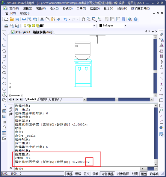Select the Erase tool in modify toolbar
This screenshot has height=177, width=166.
pos(162,34)
